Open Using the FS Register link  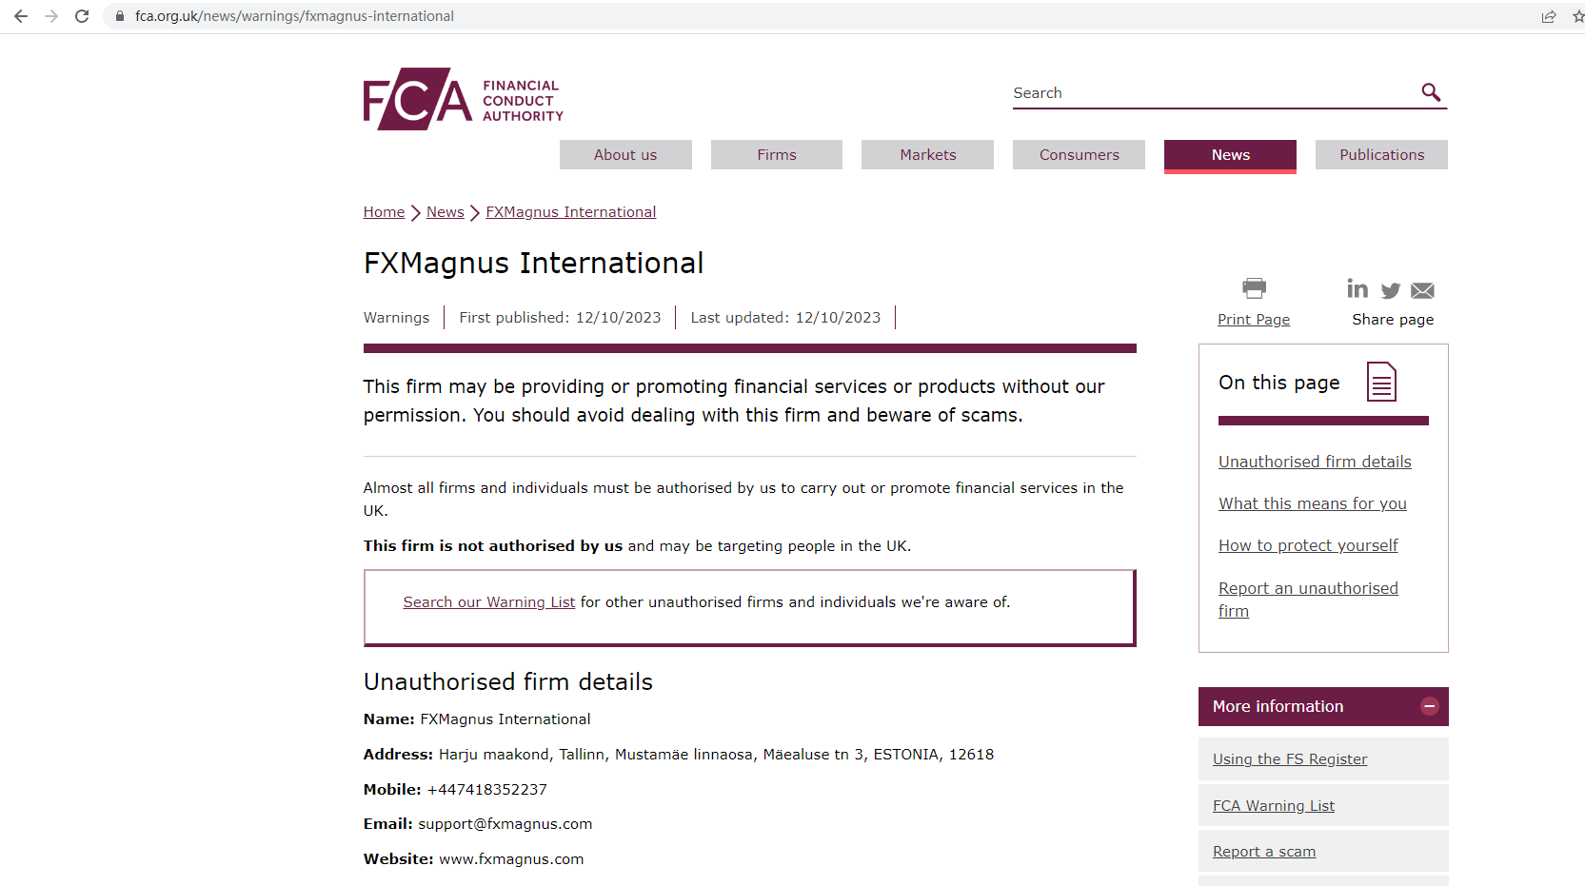pos(1289,759)
